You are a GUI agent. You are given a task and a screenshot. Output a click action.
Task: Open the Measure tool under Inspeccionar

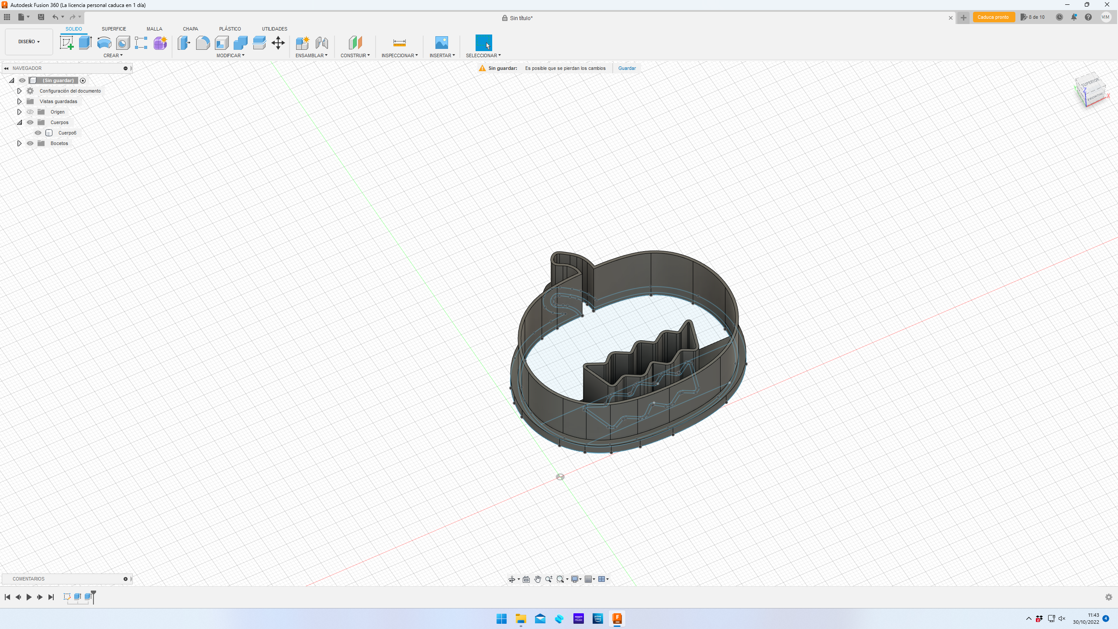399,43
